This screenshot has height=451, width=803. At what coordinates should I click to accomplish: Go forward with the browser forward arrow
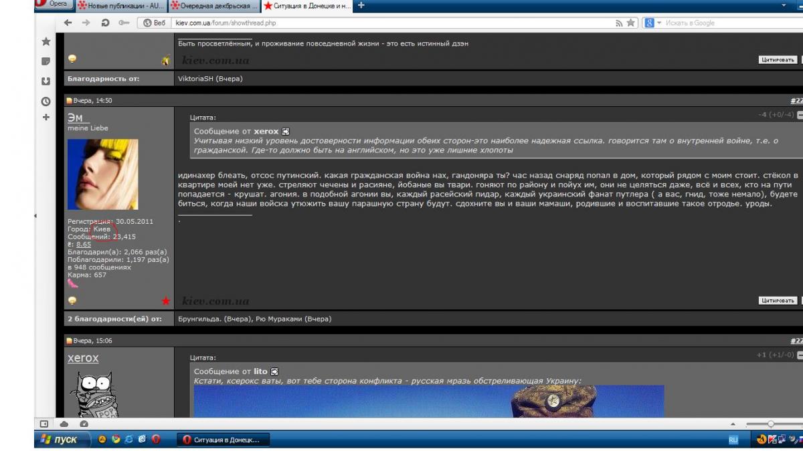[x=86, y=23]
